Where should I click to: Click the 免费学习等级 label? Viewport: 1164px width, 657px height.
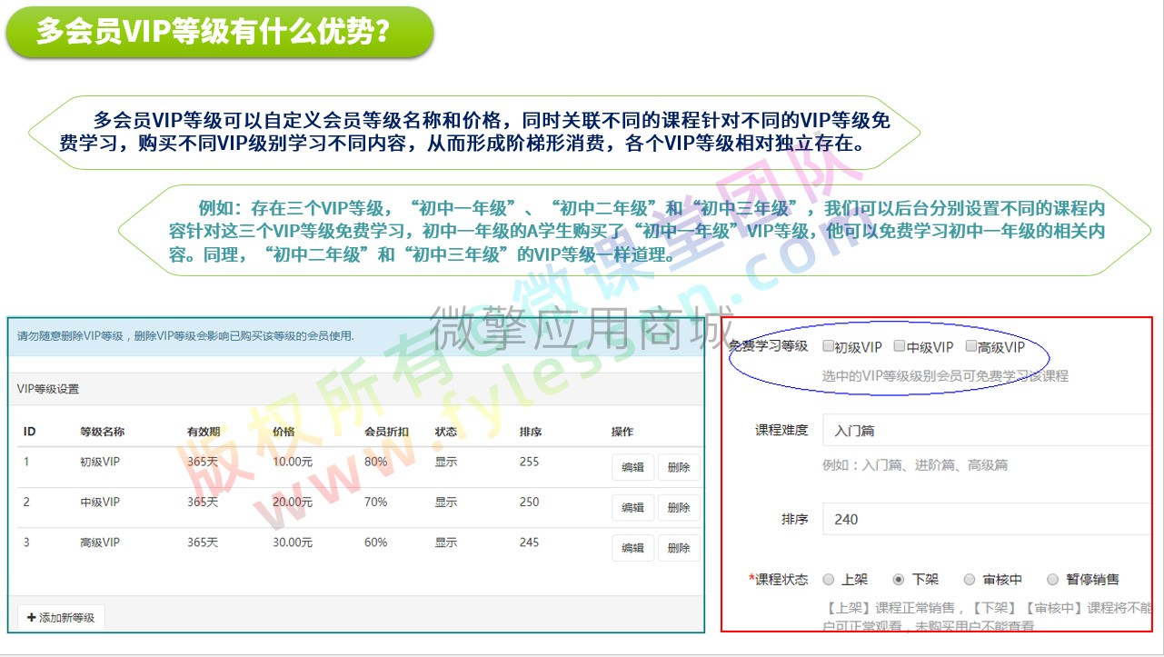(769, 346)
